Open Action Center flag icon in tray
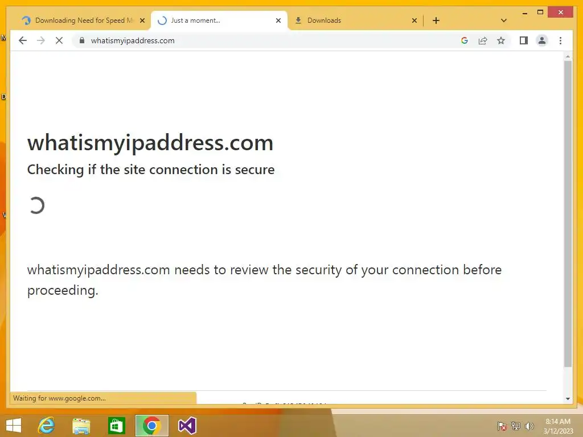Screen dimensions: 583x437 coord(502,426)
